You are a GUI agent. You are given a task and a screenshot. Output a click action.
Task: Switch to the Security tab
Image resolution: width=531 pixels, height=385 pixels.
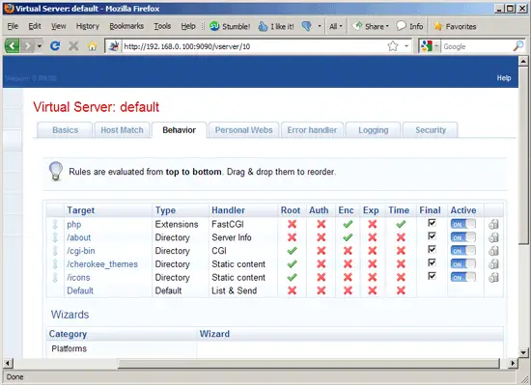(431, 130)
